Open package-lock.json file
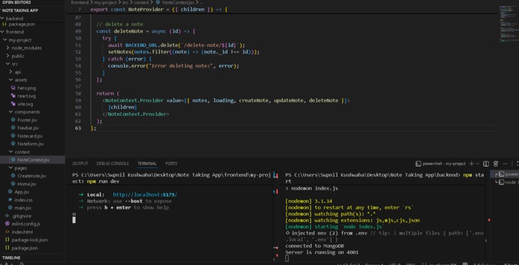519x265 pixels. pos(32,240)
